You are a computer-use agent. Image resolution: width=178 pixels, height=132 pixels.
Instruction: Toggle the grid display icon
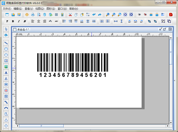tap(56, 15)
